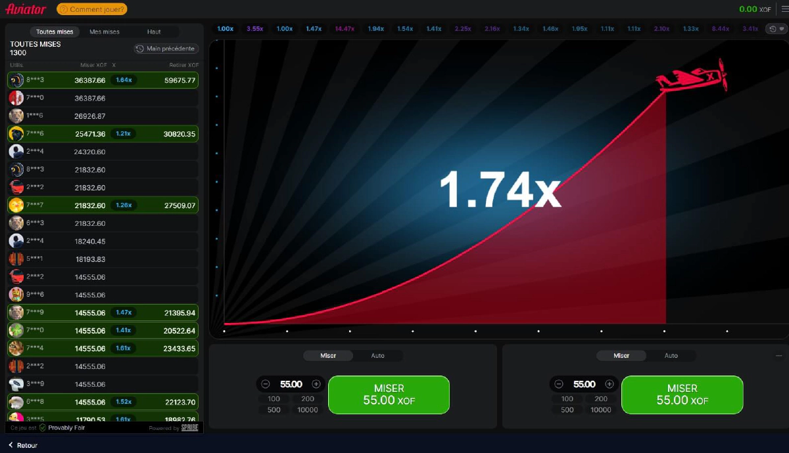Choose 500 quick bet in second panel
Image resolution: width=789 pixels, height=453 pixels.
coord(567,410)
